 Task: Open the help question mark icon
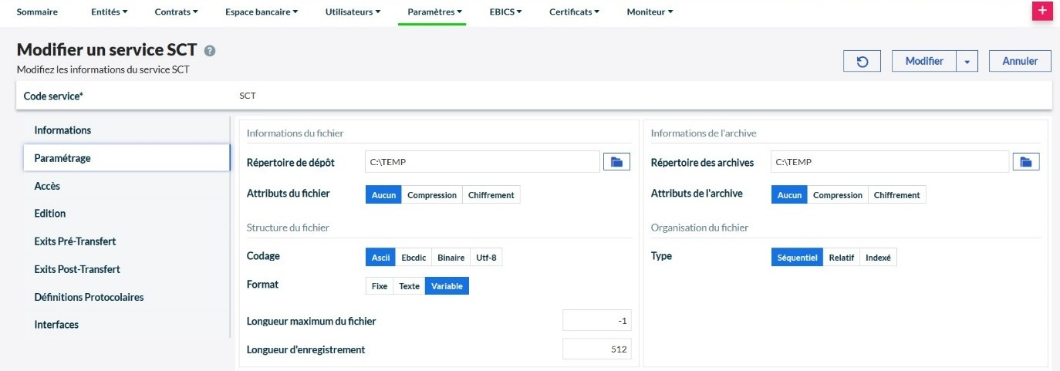click(210, 51)
